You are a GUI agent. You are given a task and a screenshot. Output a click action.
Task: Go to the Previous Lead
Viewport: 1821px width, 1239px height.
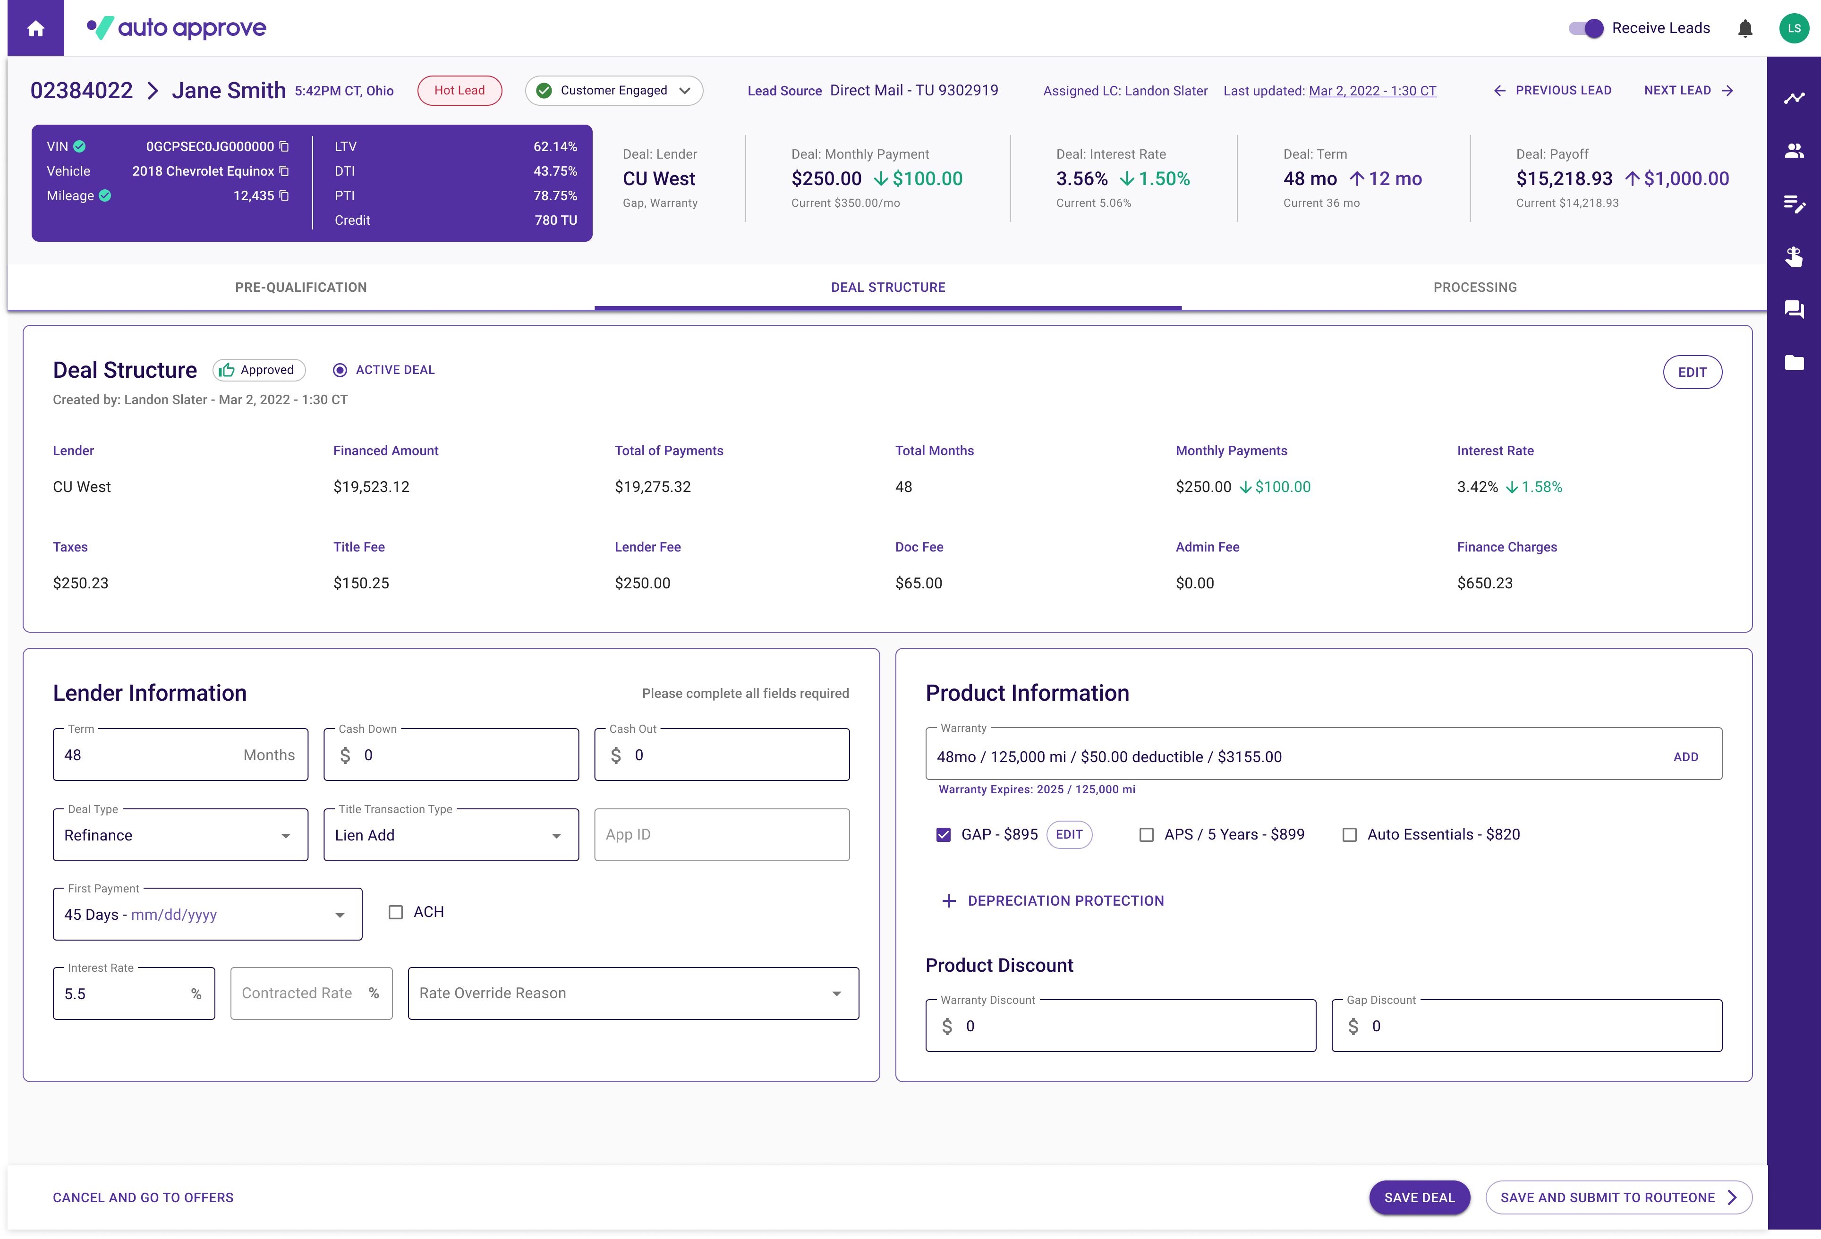coord(1553,91)
